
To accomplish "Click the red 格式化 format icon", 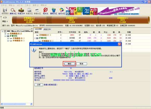I will click(x=46, y=11).
